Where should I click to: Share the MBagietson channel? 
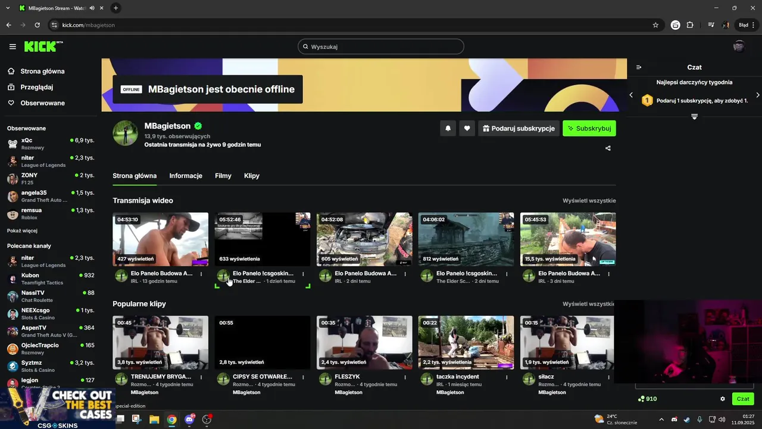[x=608, y=148]
